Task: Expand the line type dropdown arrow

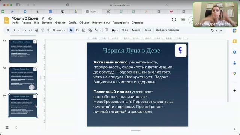Action: [100, 30]
